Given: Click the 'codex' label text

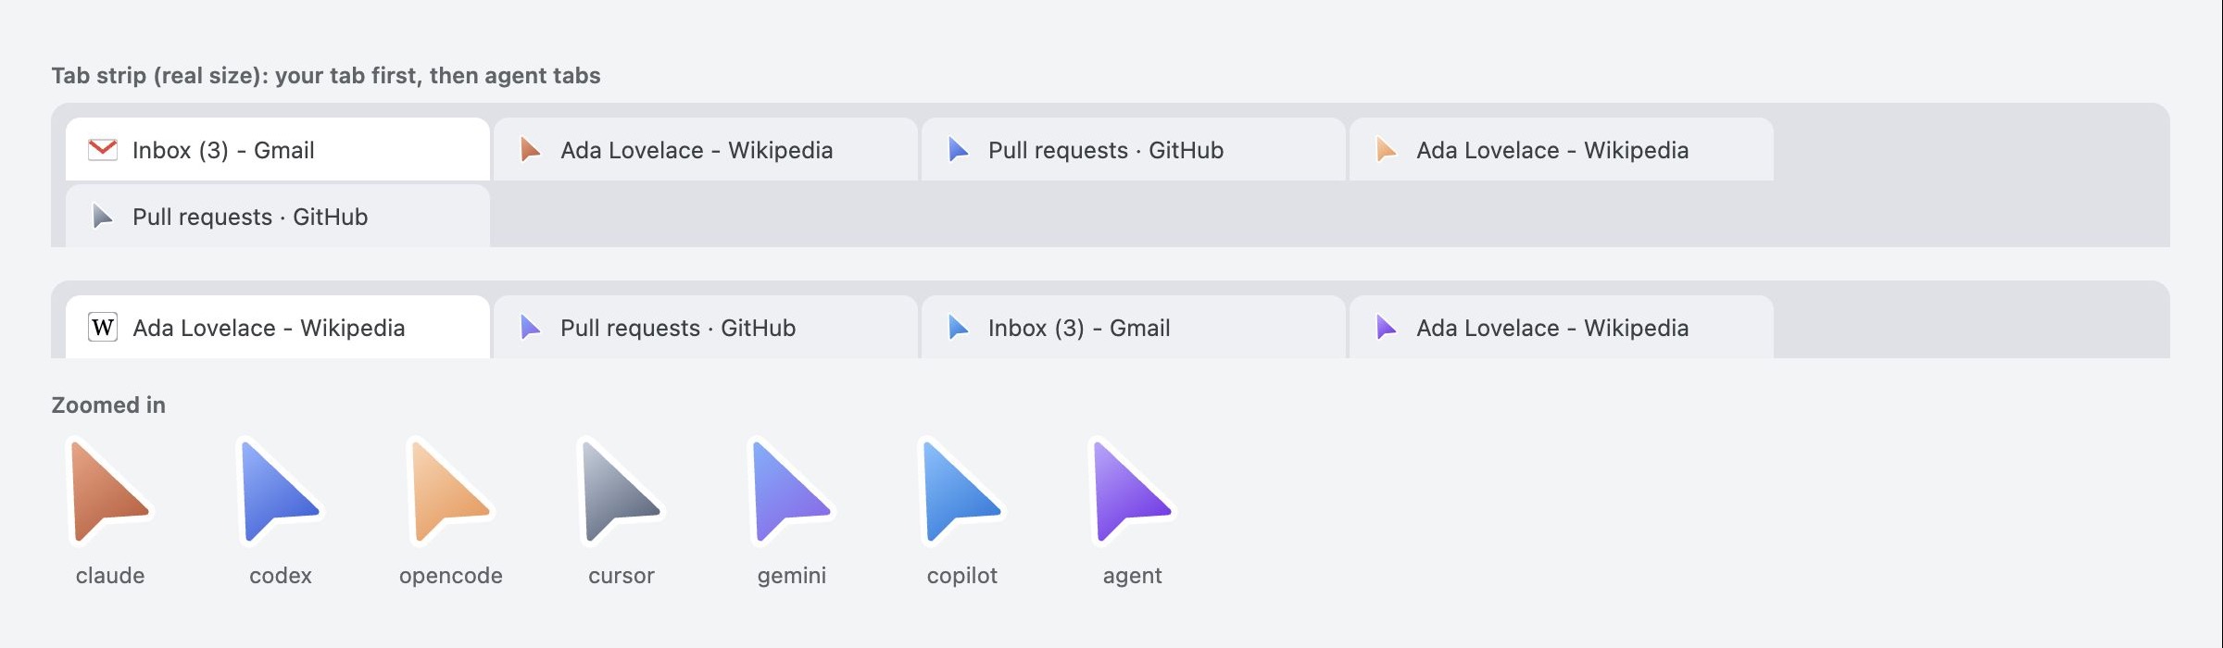Looking at the screenshot, I should tap(281, 576).
